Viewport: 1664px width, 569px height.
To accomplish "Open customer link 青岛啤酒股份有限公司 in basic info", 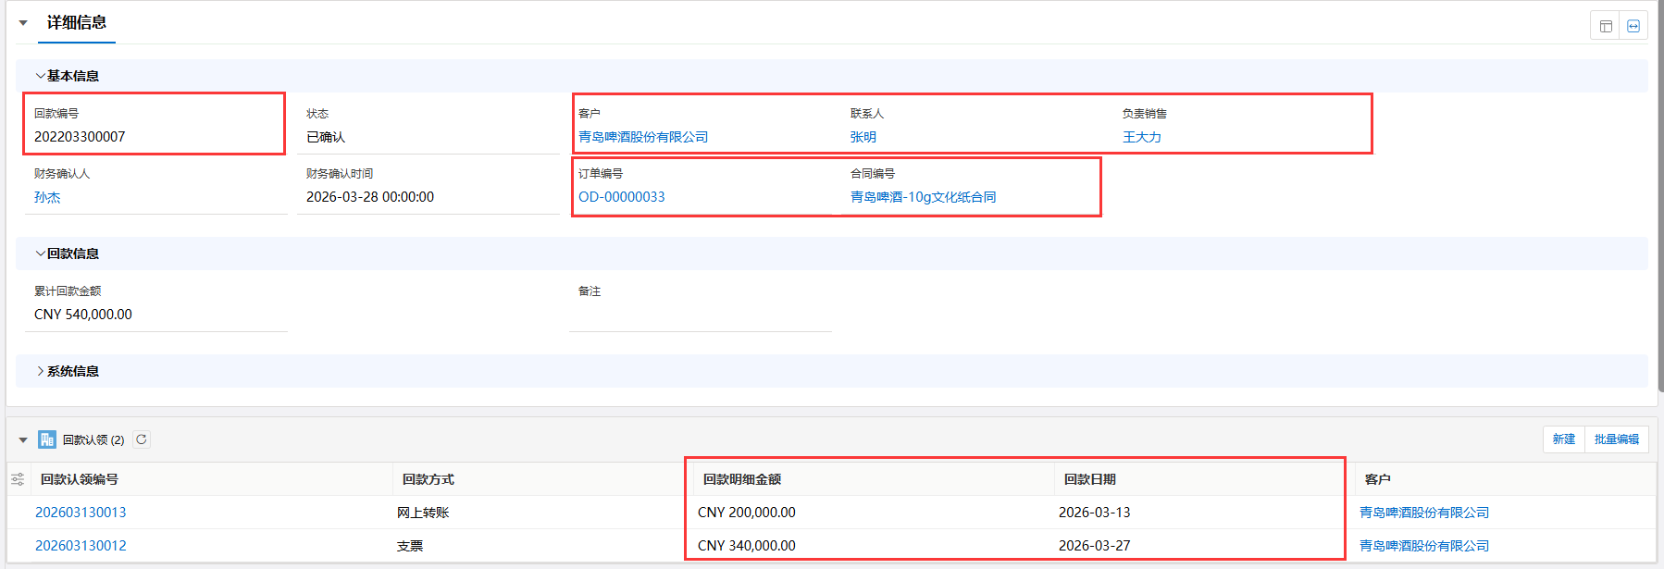I will point(642,137).
